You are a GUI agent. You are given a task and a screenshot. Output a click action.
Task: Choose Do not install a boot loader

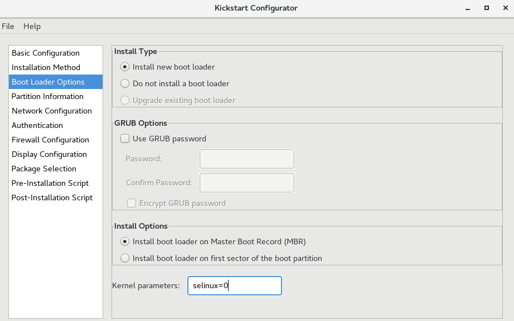pos(124,83)
